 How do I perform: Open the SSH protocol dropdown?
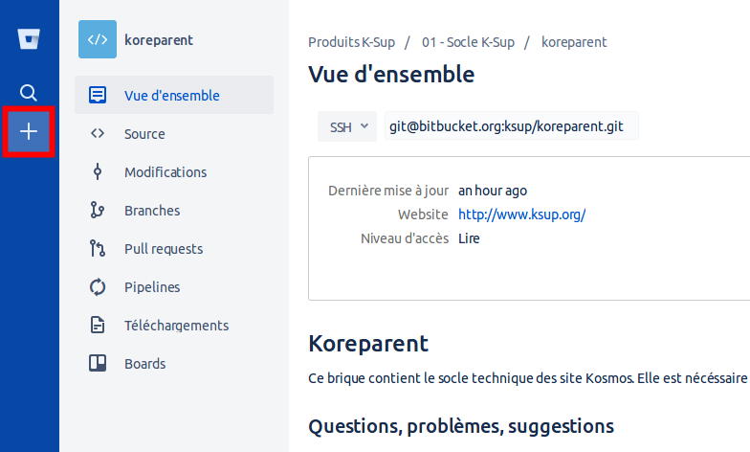[x=347, y=126]
